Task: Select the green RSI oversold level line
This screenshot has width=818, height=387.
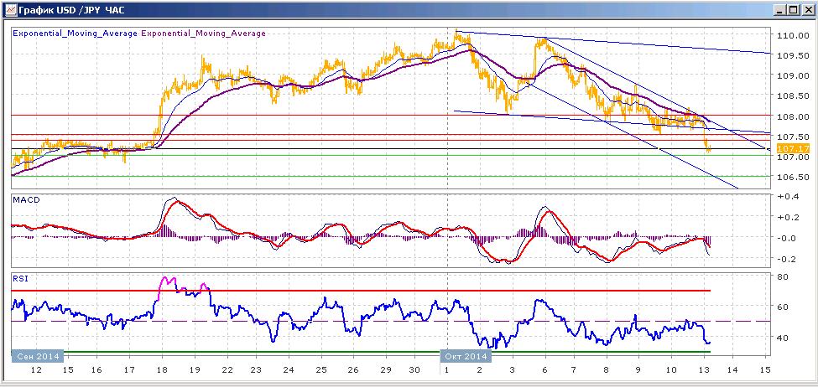Action: pyautogui.click(x=361, y=352)
